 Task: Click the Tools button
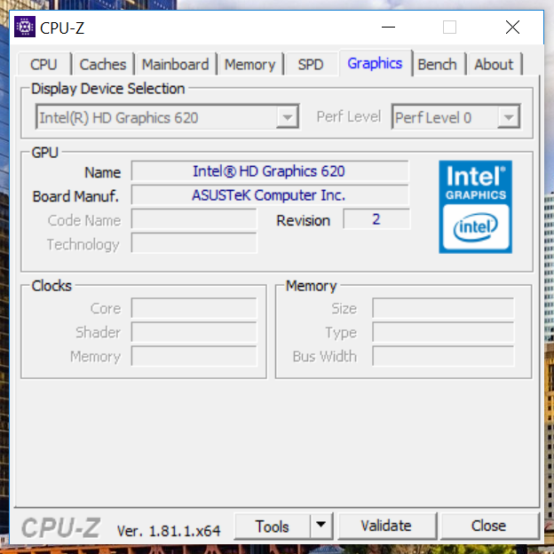pyautogui.click(x=272, y=526)
